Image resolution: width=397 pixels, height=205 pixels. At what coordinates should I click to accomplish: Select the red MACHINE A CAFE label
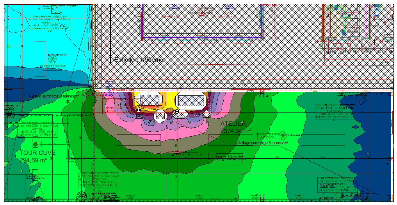pos(125,90)
